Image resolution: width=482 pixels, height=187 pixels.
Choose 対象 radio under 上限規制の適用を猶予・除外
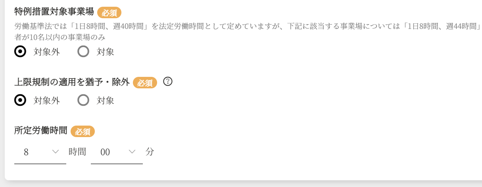coord(83,100)
